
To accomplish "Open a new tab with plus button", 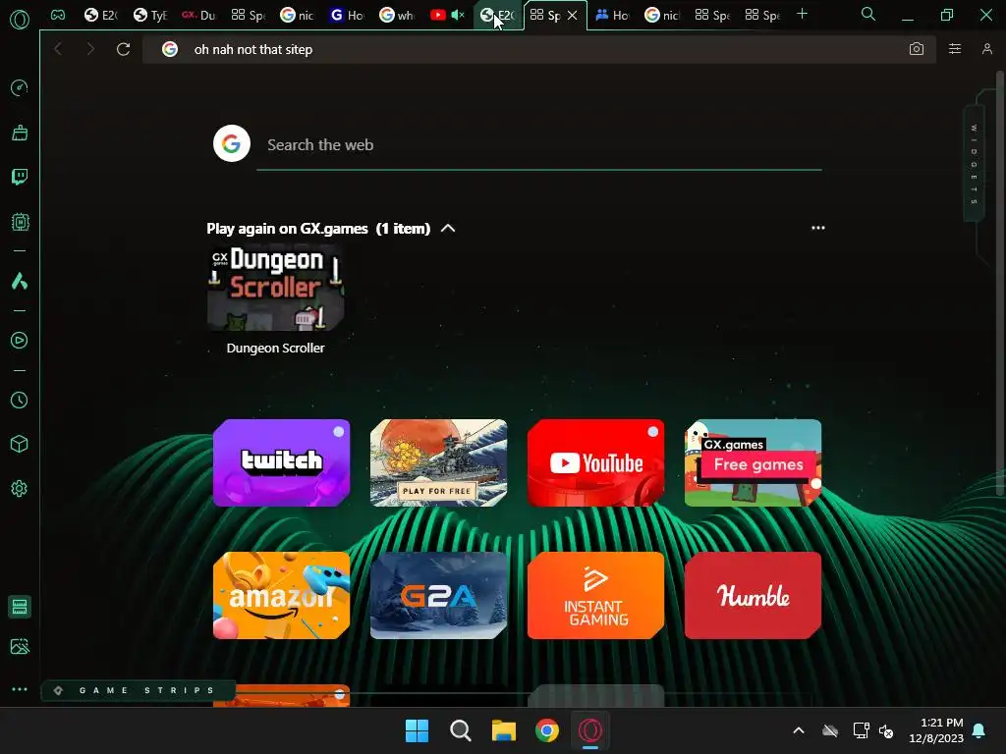I will coord(802,14).
